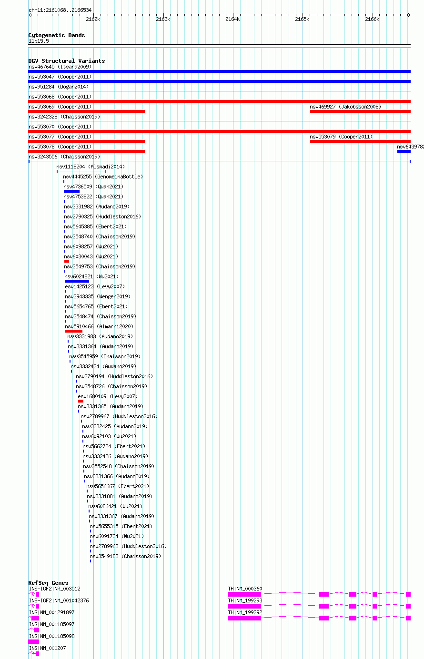Select the esv1425123 (Levy2007) label
Viewport: 424px width, 659px height.
[x=95, y=286]
